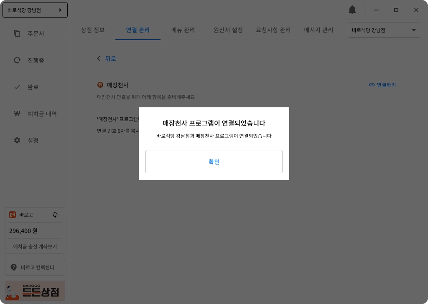Viewport: 428px width, 304px height.
Task: Click the 바로고 logo icon in balance card
Action: coord(13,215)
